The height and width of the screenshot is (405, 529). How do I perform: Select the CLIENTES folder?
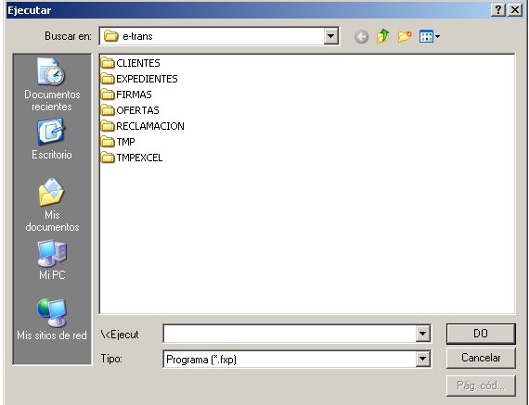131,63
